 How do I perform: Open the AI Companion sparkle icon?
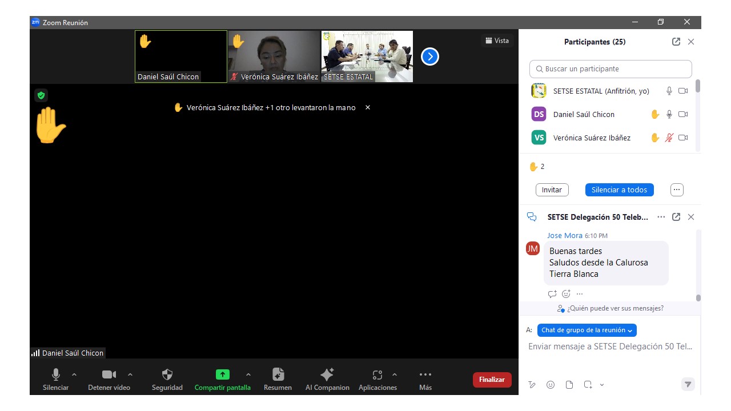coord(327,375)
